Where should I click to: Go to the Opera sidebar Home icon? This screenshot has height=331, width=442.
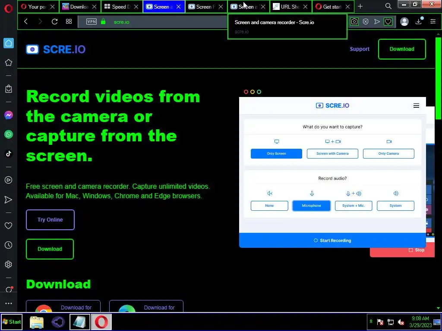(9, 43)
